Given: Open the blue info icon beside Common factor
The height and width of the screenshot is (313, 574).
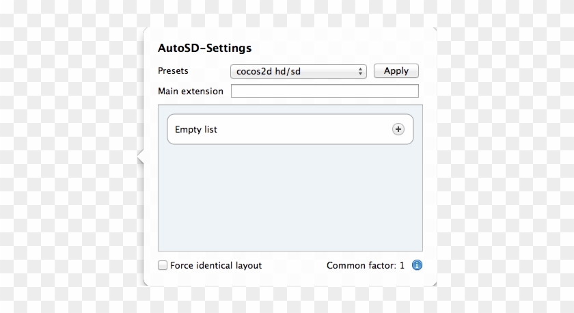Looking at the screenshot, I should tap(417, 265).
